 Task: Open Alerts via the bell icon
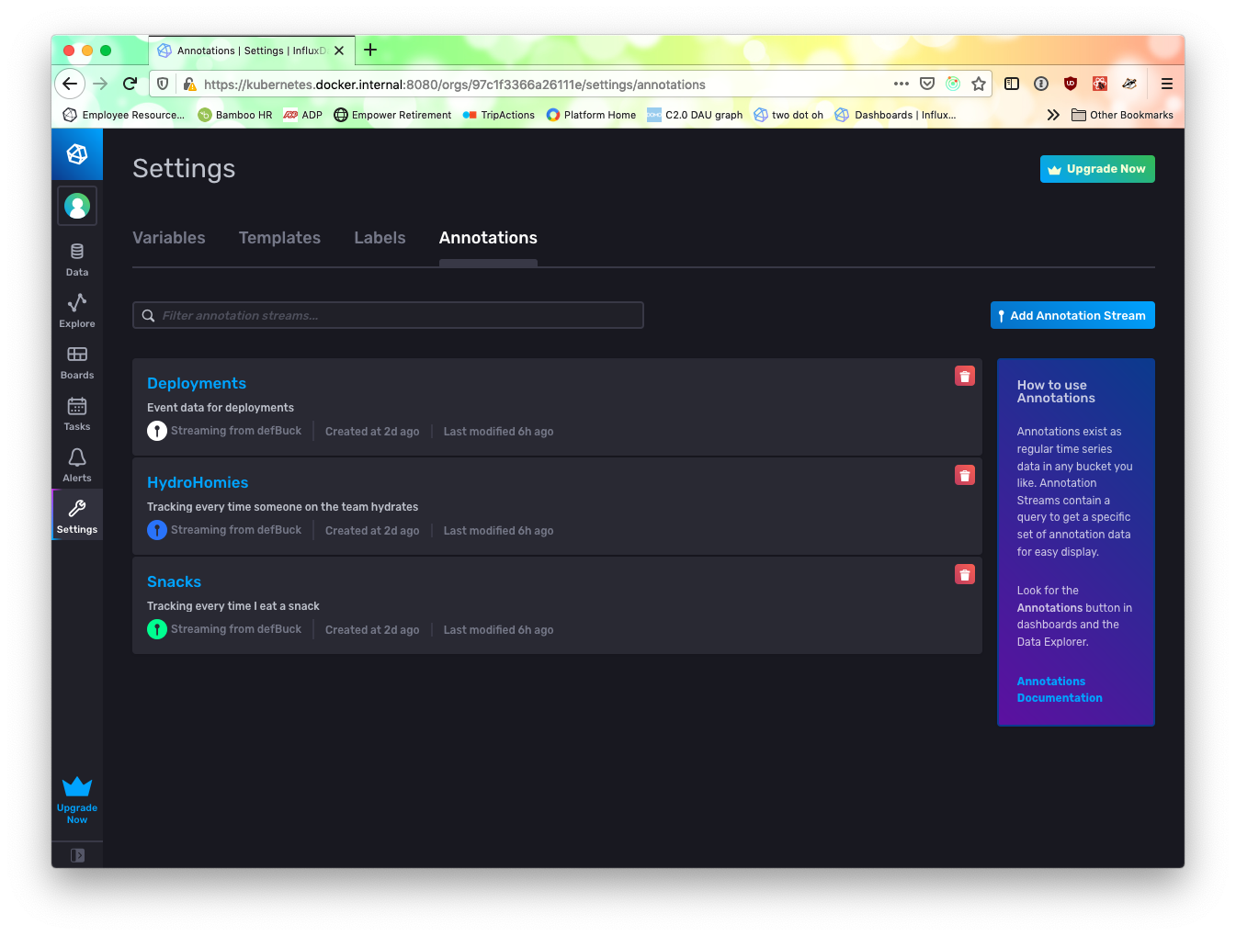(76, 463)
